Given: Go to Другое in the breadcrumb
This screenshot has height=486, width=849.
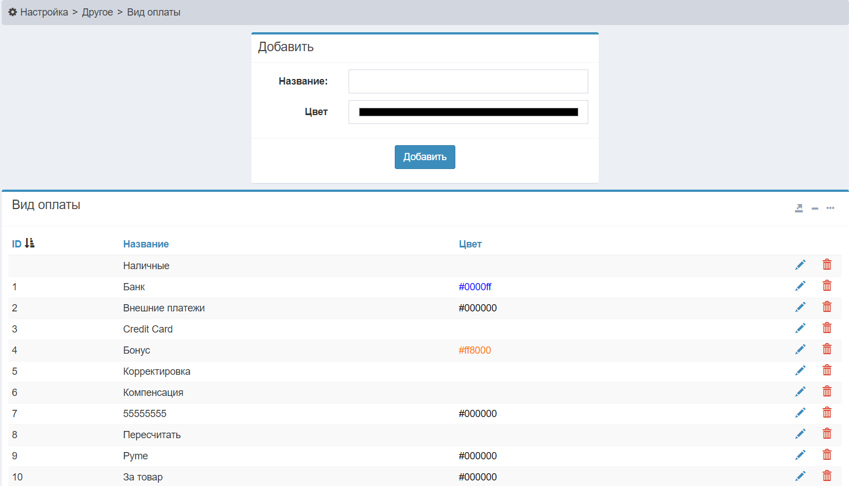Looking at the screenshot, I should pyautogui.click(x=97, y=12).
